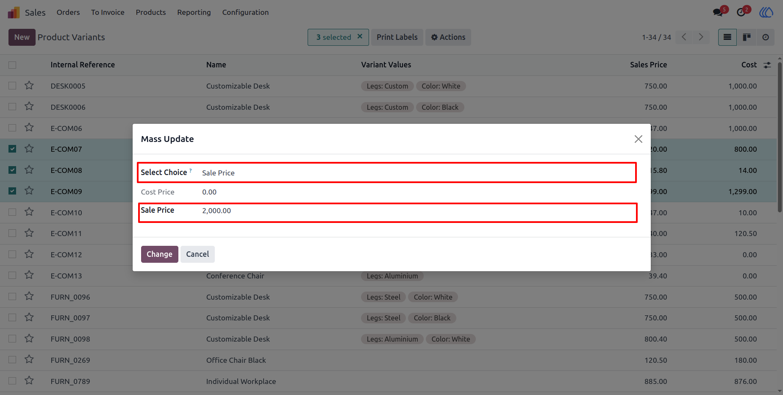783x395 pixels.
Task: Go to previous page of records
Action: pyautogui.click(x=684, y=37)
